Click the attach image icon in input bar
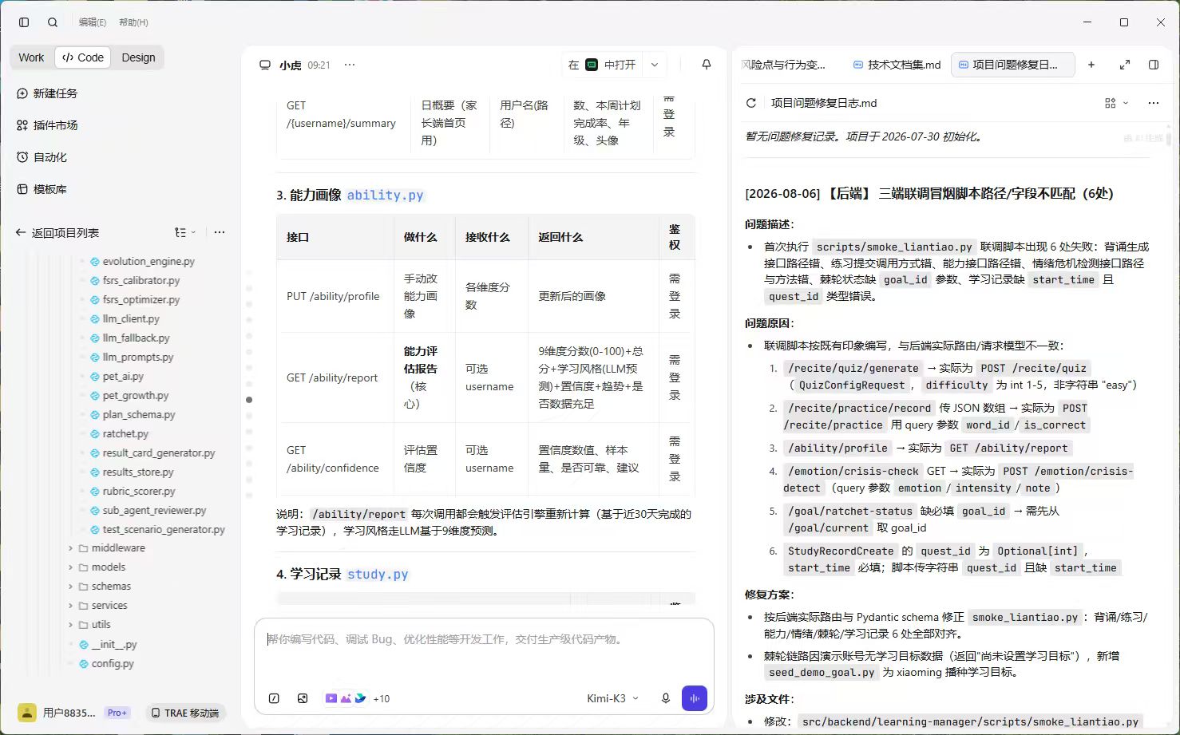The image size is (1180, 735). point(303,698)
